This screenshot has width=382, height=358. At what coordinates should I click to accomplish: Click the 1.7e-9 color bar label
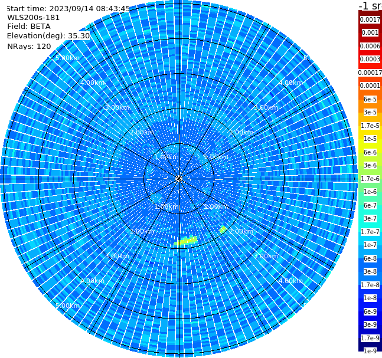click(370, 338)
